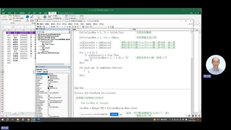Open the File menu in VBA editor

pos(42,24)
